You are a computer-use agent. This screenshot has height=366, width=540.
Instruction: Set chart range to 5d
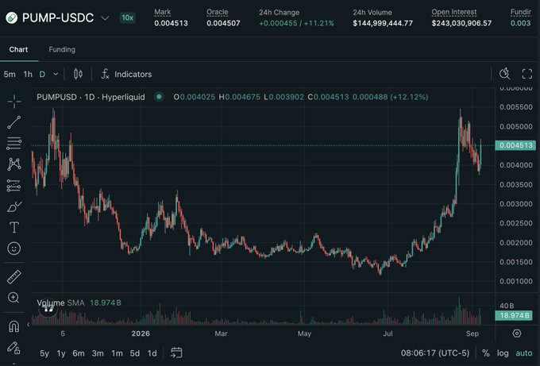point(135,353)
